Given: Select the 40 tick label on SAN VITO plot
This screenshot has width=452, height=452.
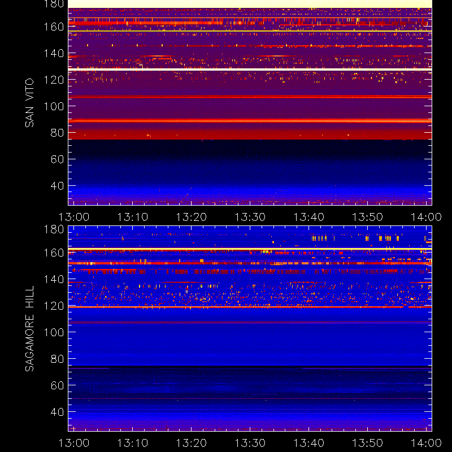Looking at the screenshot, I should [x=57, y=186].
